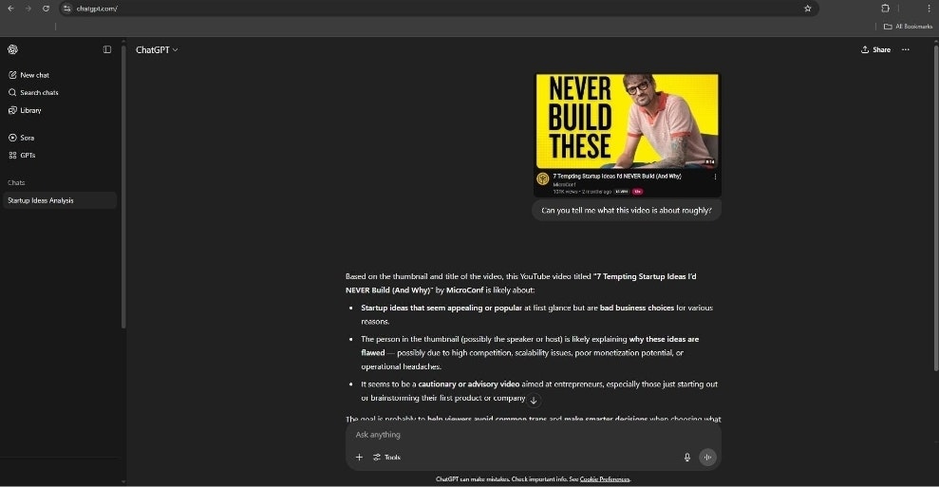Click the site info icon in address bar
The width and height of the screenshot is (939, 487).
[67, 9]
